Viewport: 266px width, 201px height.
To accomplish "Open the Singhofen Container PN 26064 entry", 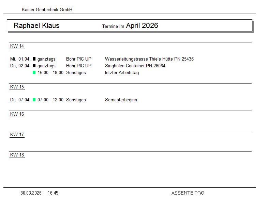I will pyautogui.click(x=135, y=66).
